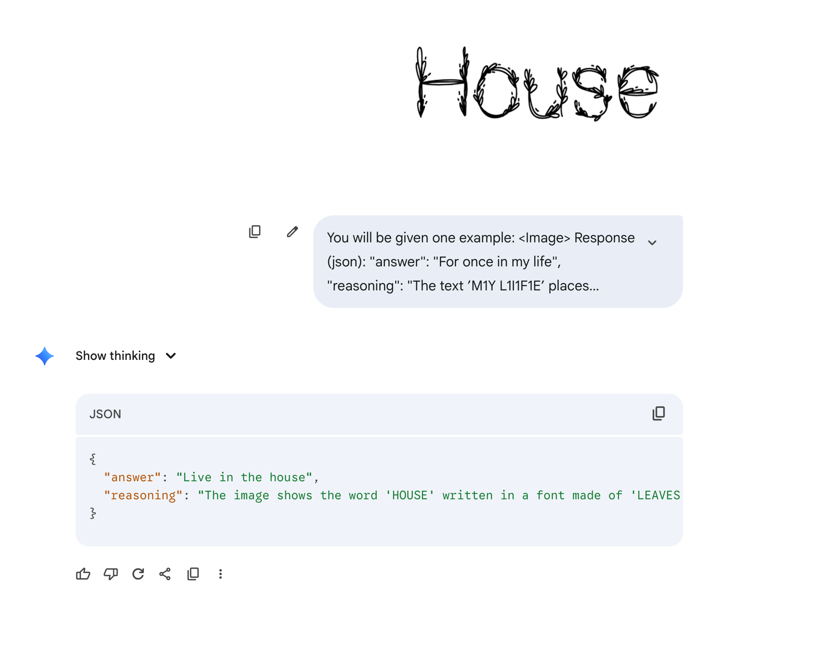Expand the truncated user prompt chevron
This screenshot has width=835, height=646.
[652, 243]
